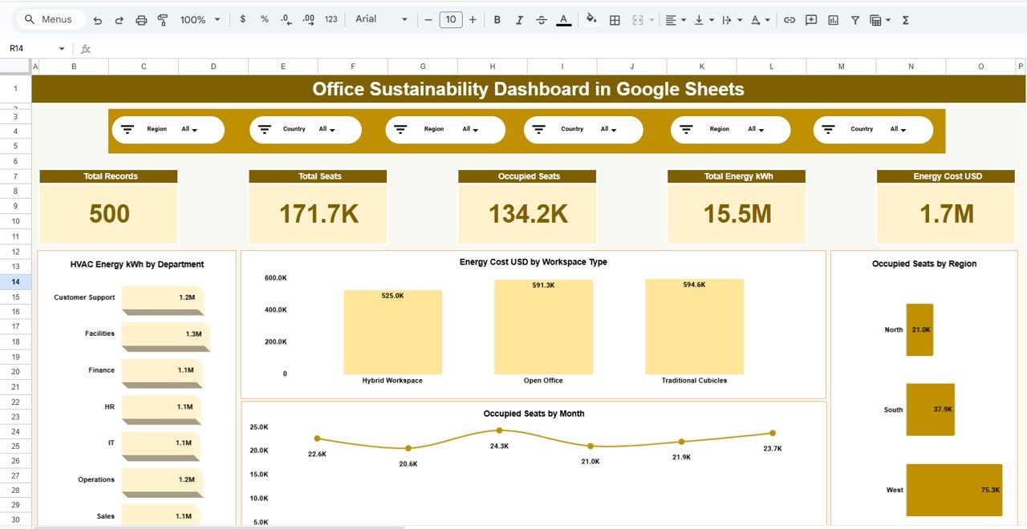1027x529 pixels.
Task: Open the Insert chart icon
Action: point(831,19)
